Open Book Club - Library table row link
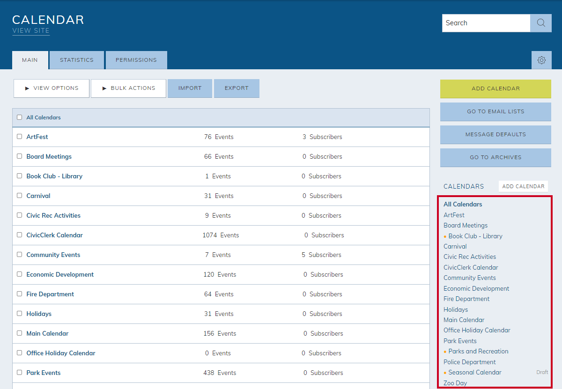Screen dimensions: 562x389 pos(54,176)
